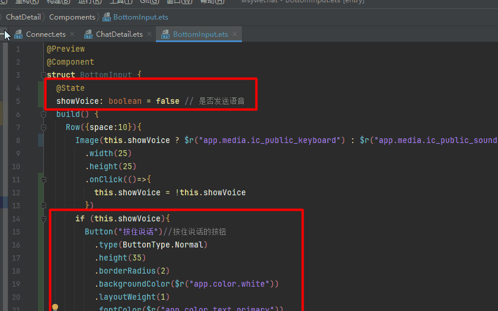The height and width of the screenshot is (311, 498).
Task: Open the Git(G) menu
Action: click(149, 2)
